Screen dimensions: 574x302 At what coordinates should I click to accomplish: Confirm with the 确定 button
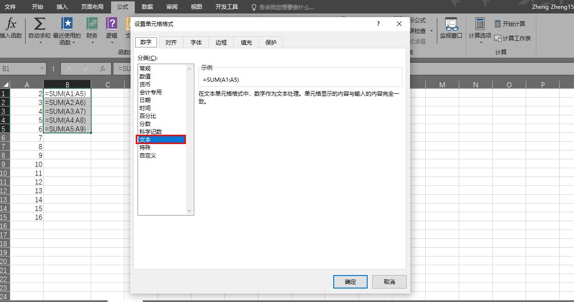pyautogui.click(x=350, y=282)
